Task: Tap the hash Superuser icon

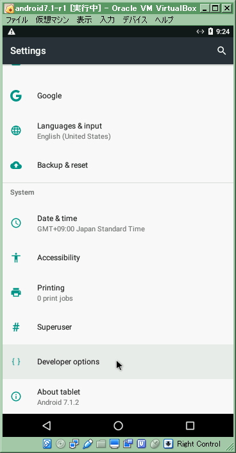Action: [16, 327]
